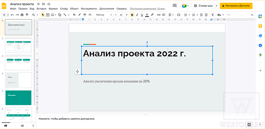Select the line drawing tool

click(65, 15)
